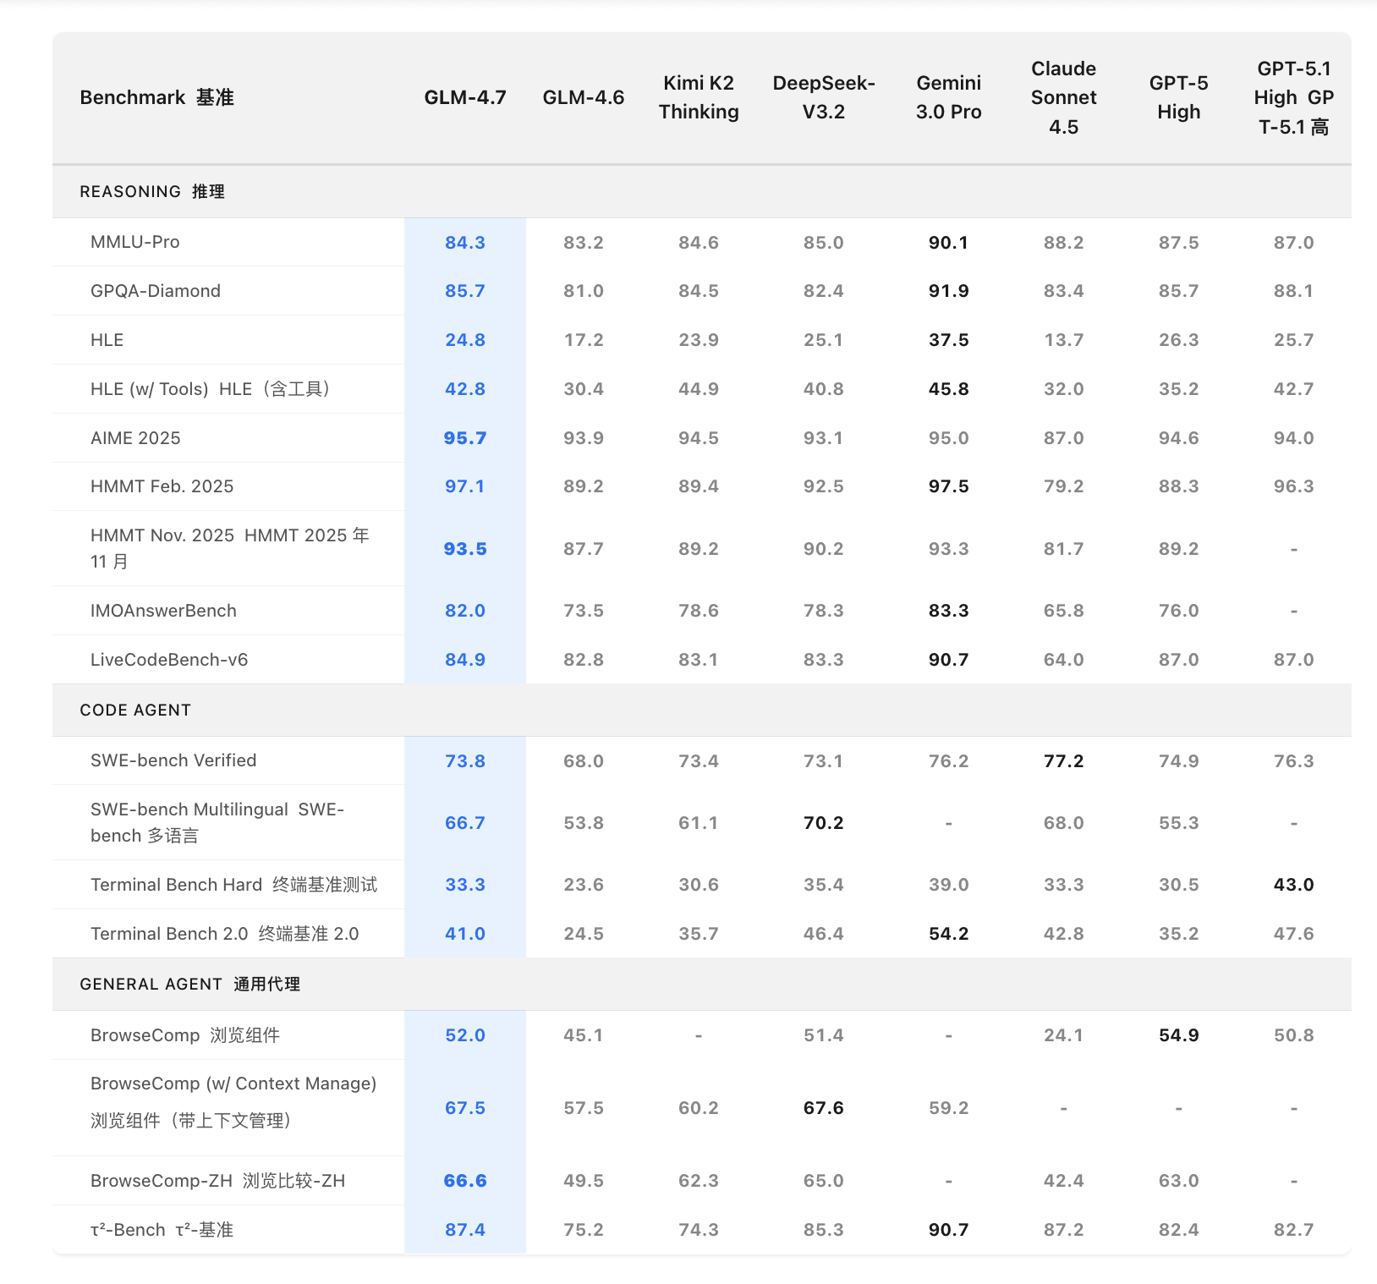Click the SWE-bench Multilingual row label
This screenshot has height=1284, width=1377.
click(x=217, y=822)
